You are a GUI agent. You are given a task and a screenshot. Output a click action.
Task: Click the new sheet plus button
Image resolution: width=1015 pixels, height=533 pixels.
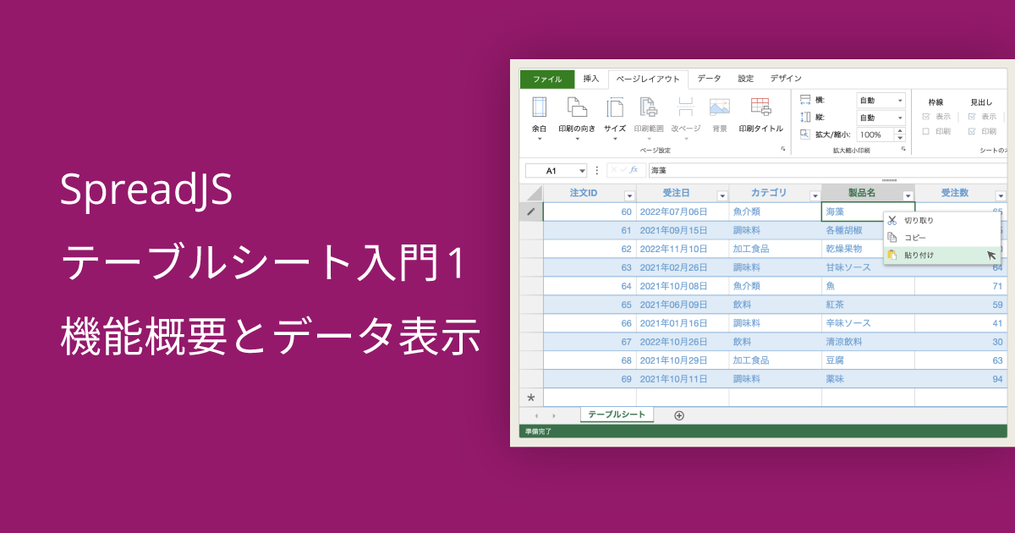click(x=679, y=415)
